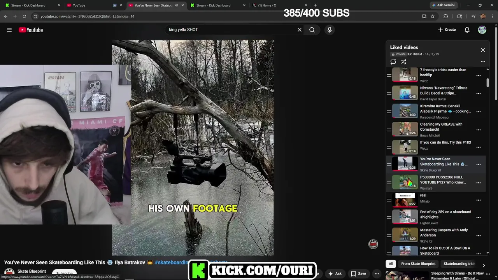Open the Ask button under the video
Image resolution: width=498 pixels, height=280 pixels.
click(335, 274)
